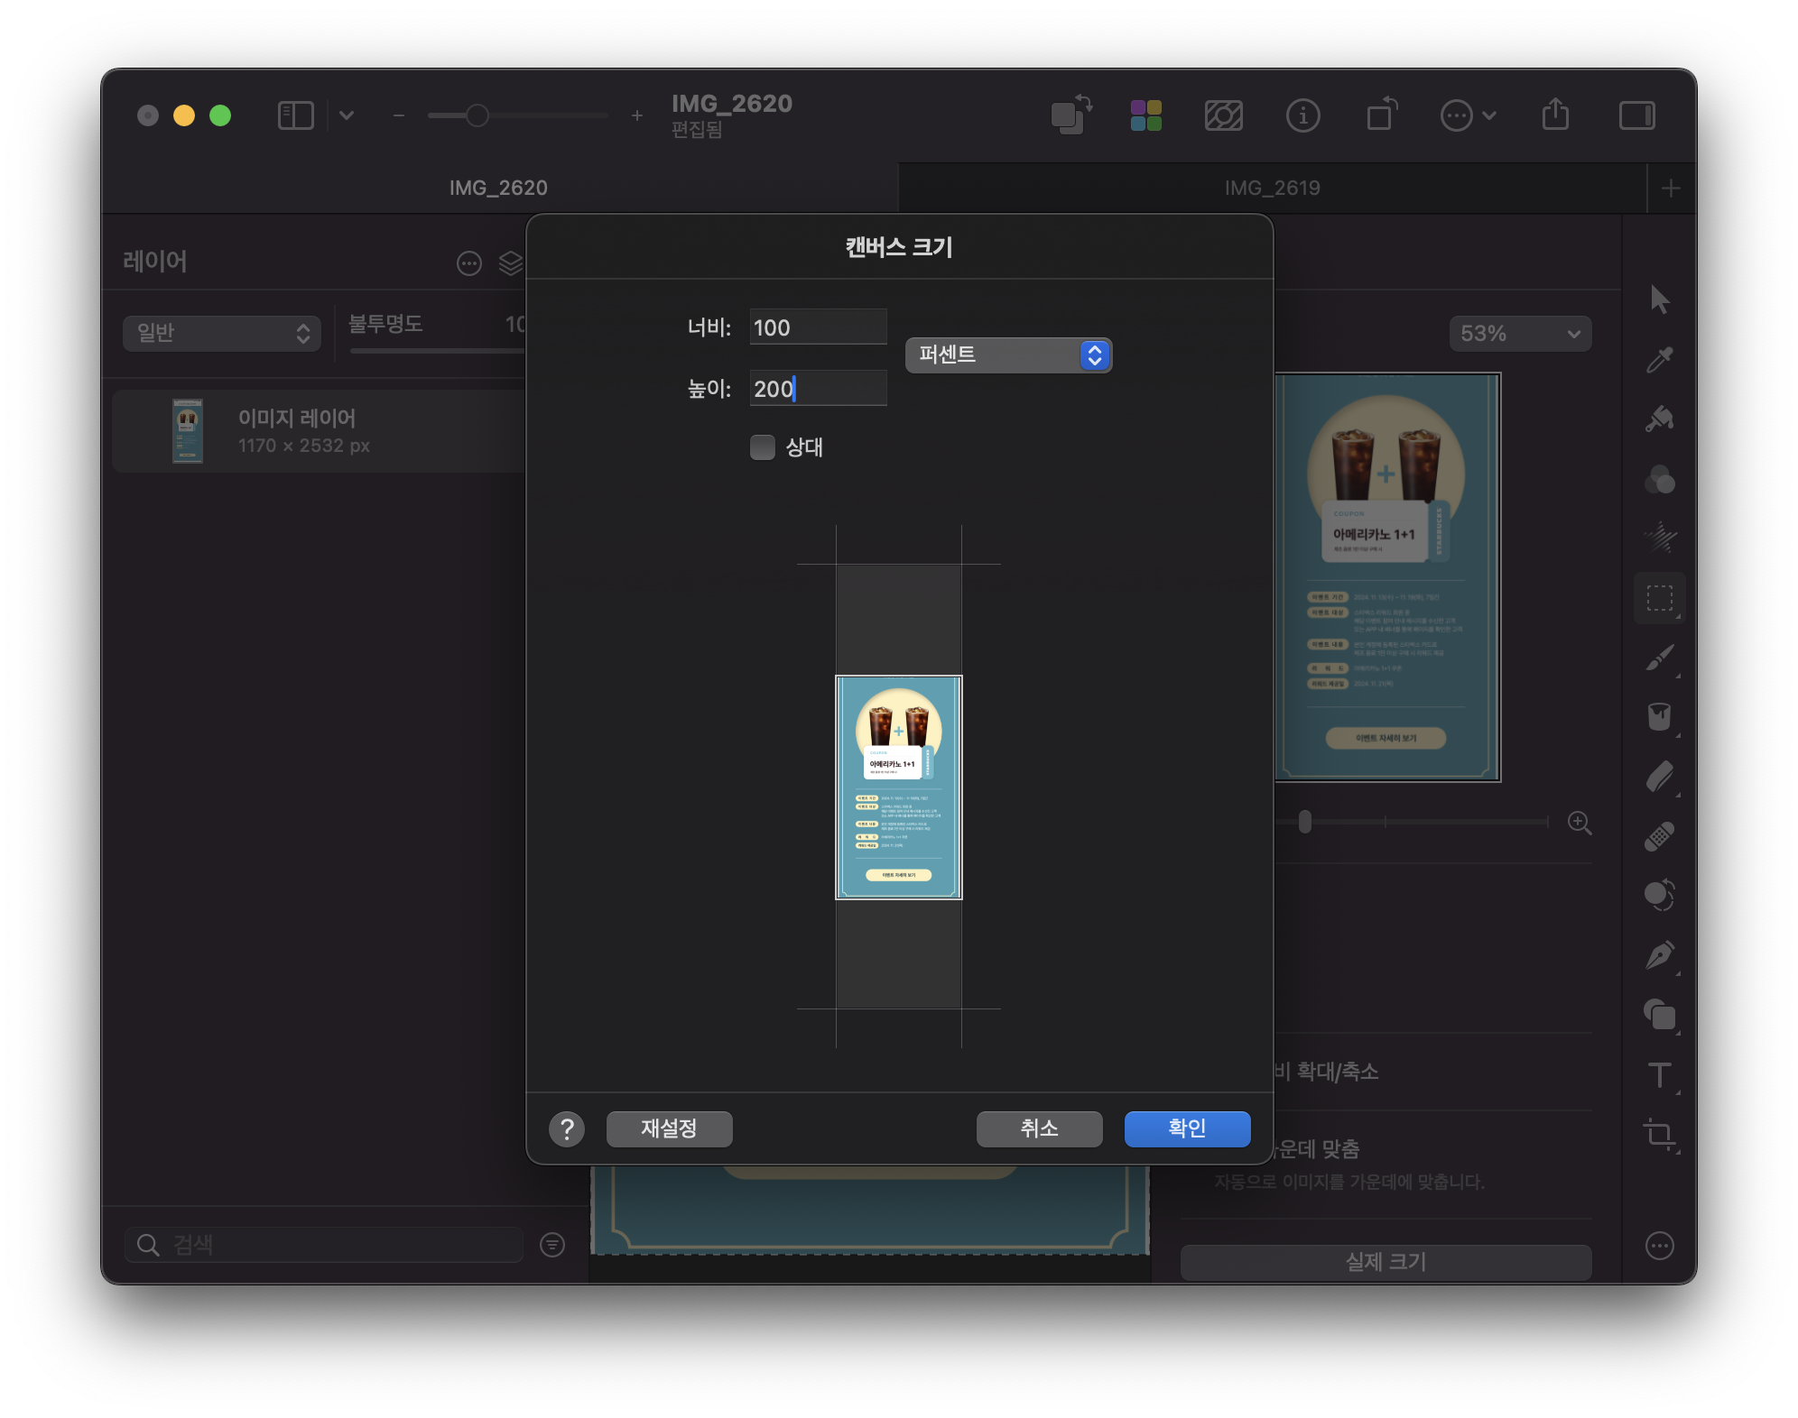Open the color adjustments grid icon

1145,115
